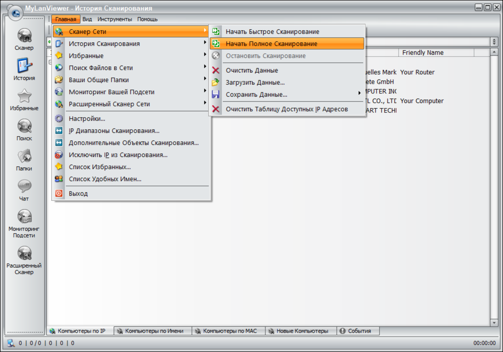Click vertical scrollbar down arrow
The image size is (503, 352).
pos(494,322)
